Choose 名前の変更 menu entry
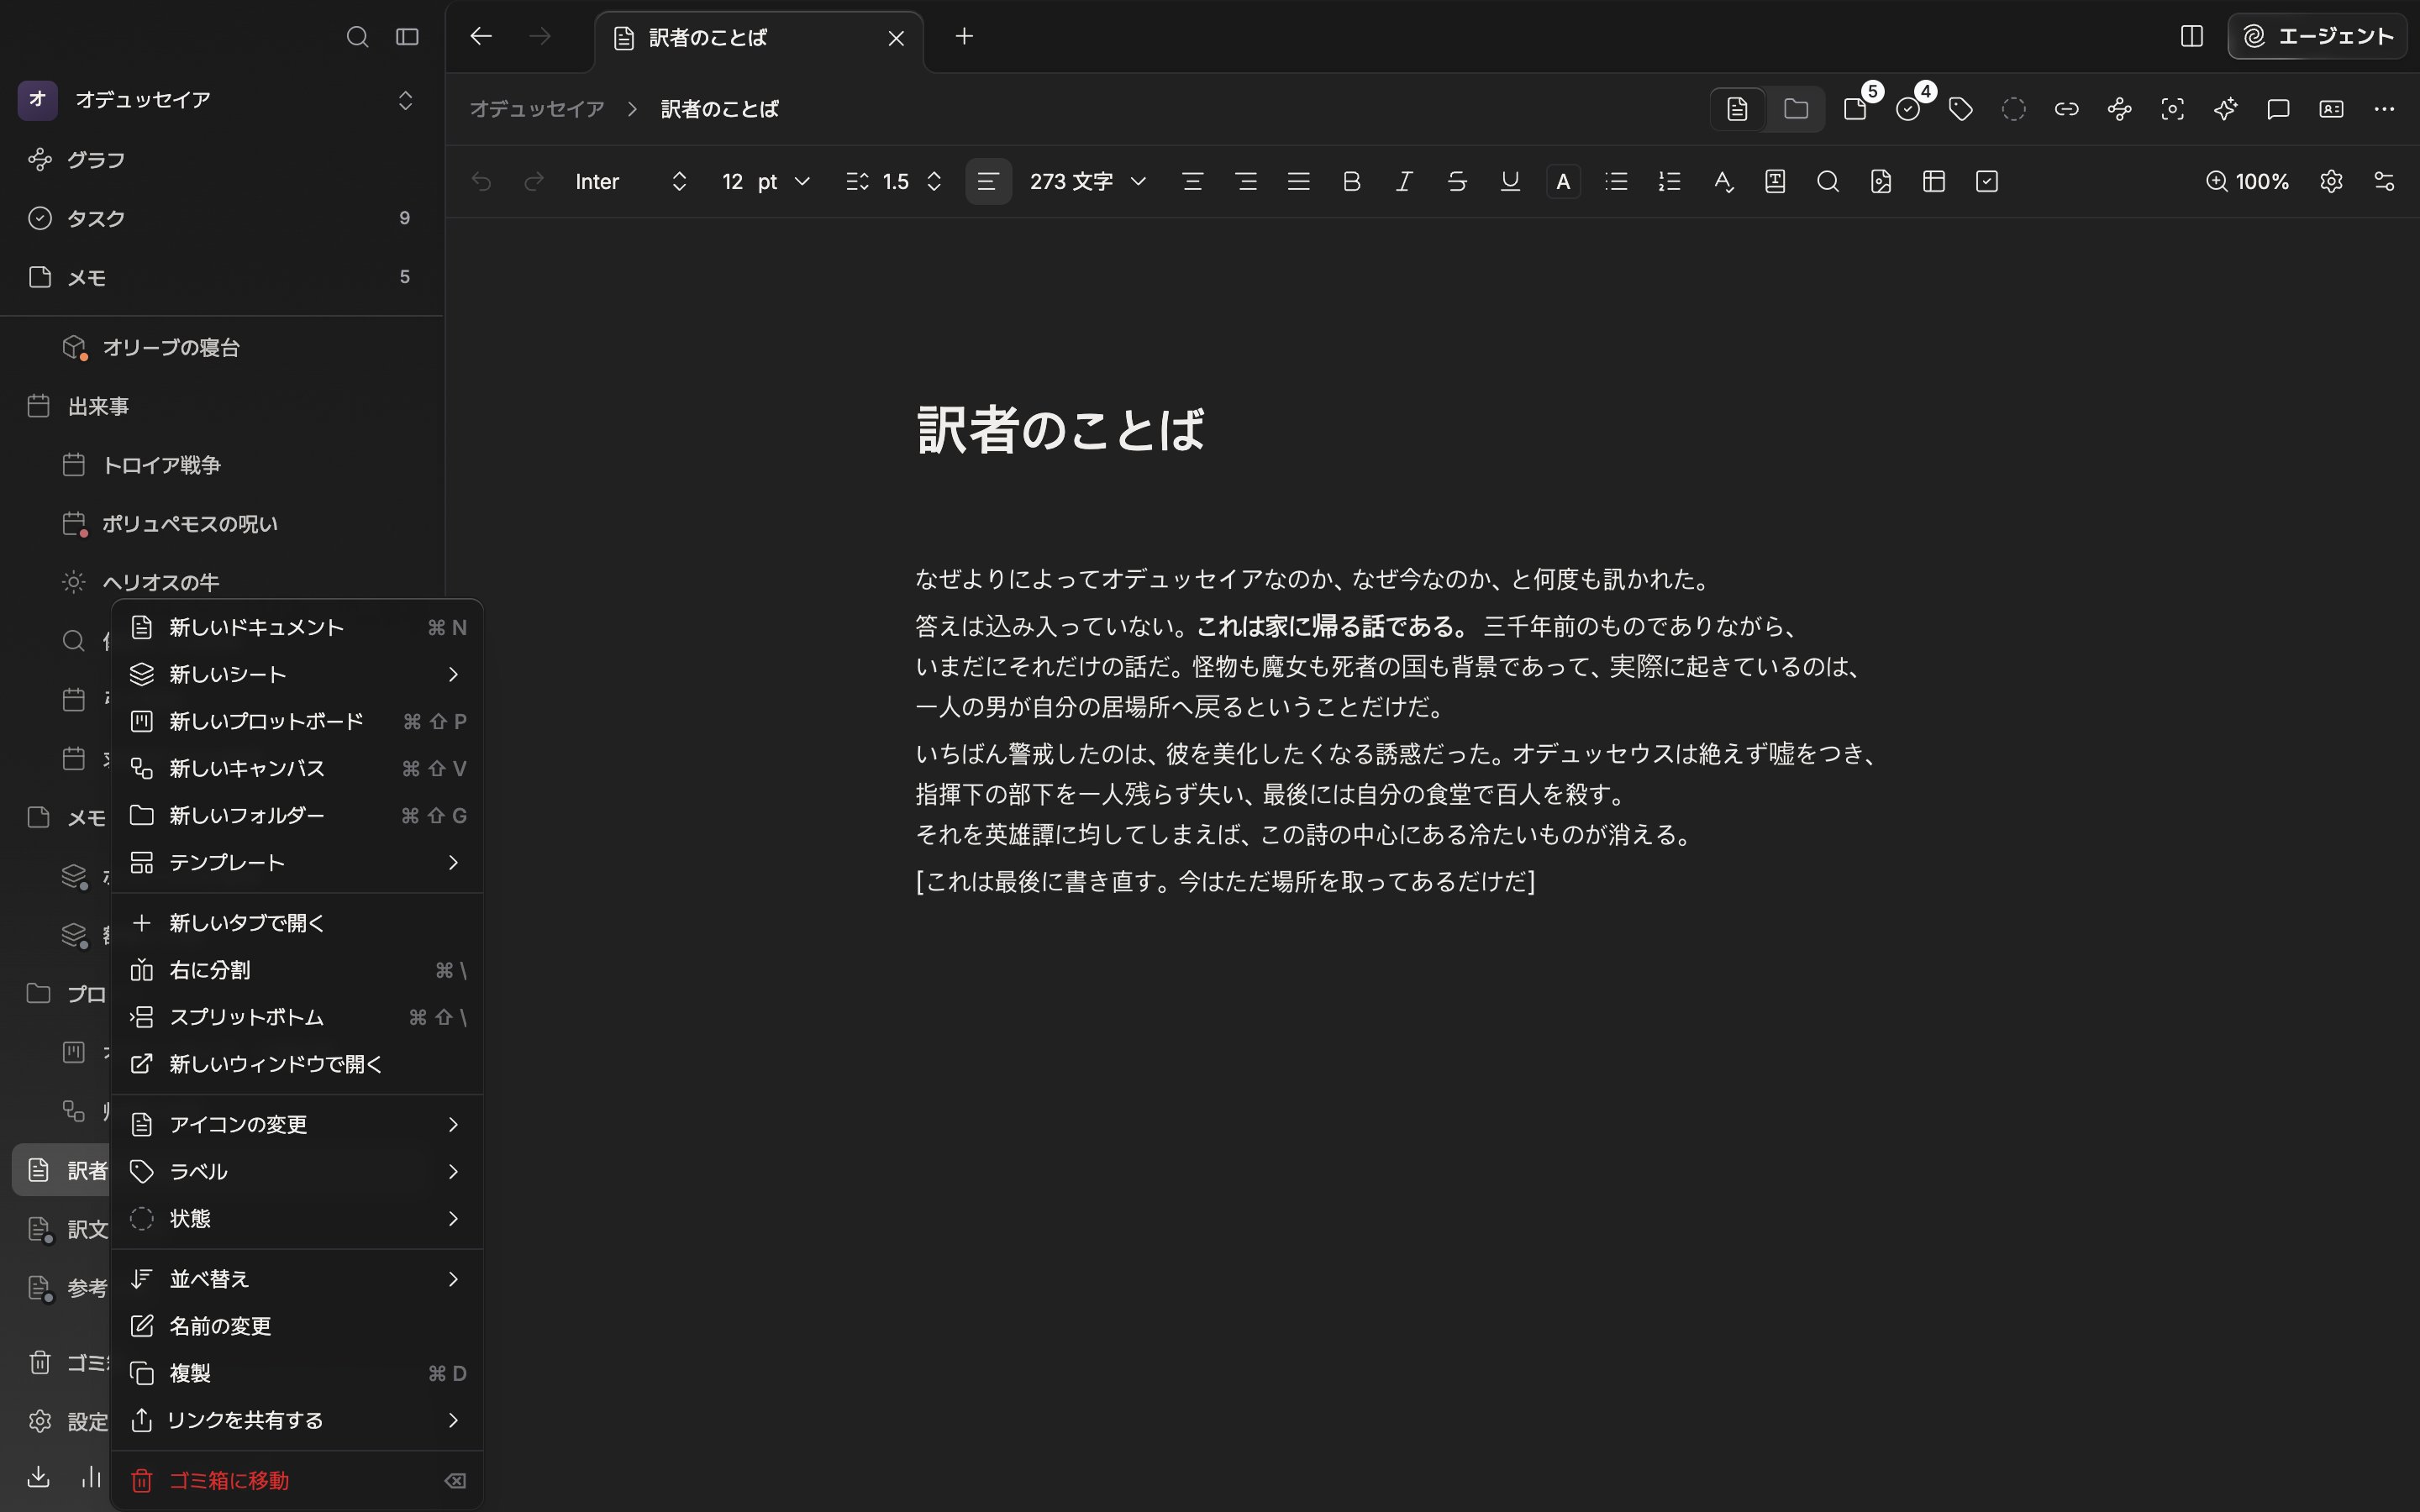Screen dimensions: 2420x1512 (x=297, y=1326)
